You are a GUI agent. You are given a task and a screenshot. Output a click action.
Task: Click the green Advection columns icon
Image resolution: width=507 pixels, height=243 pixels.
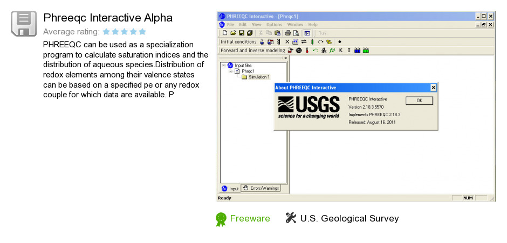click(x=366, y=51)
